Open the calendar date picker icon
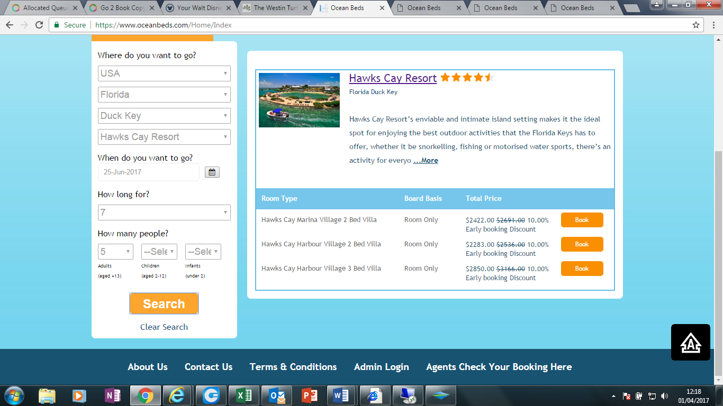The image size is (723, 406). 212,172
